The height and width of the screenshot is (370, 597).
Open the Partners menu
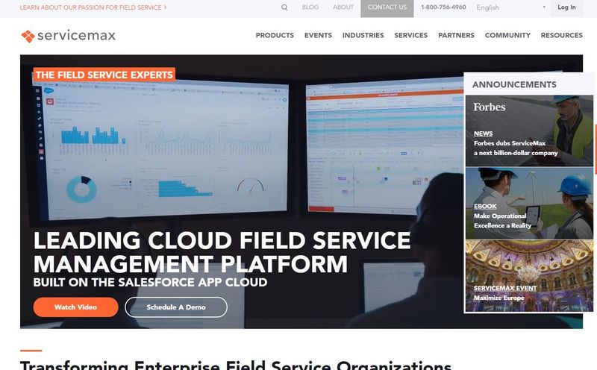[456, 35]
